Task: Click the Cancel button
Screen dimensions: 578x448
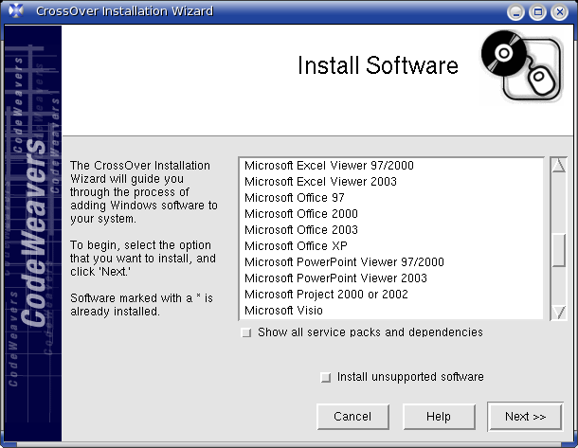Action: pos(352,417)
